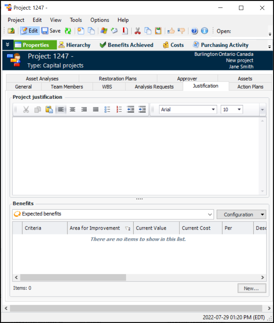Toggle right text alignment
Screen dimensions: 274x323
84,109
